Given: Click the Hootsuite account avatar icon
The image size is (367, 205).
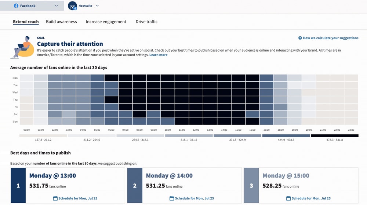Looking at the screenshot, I should tap(72, 6).
